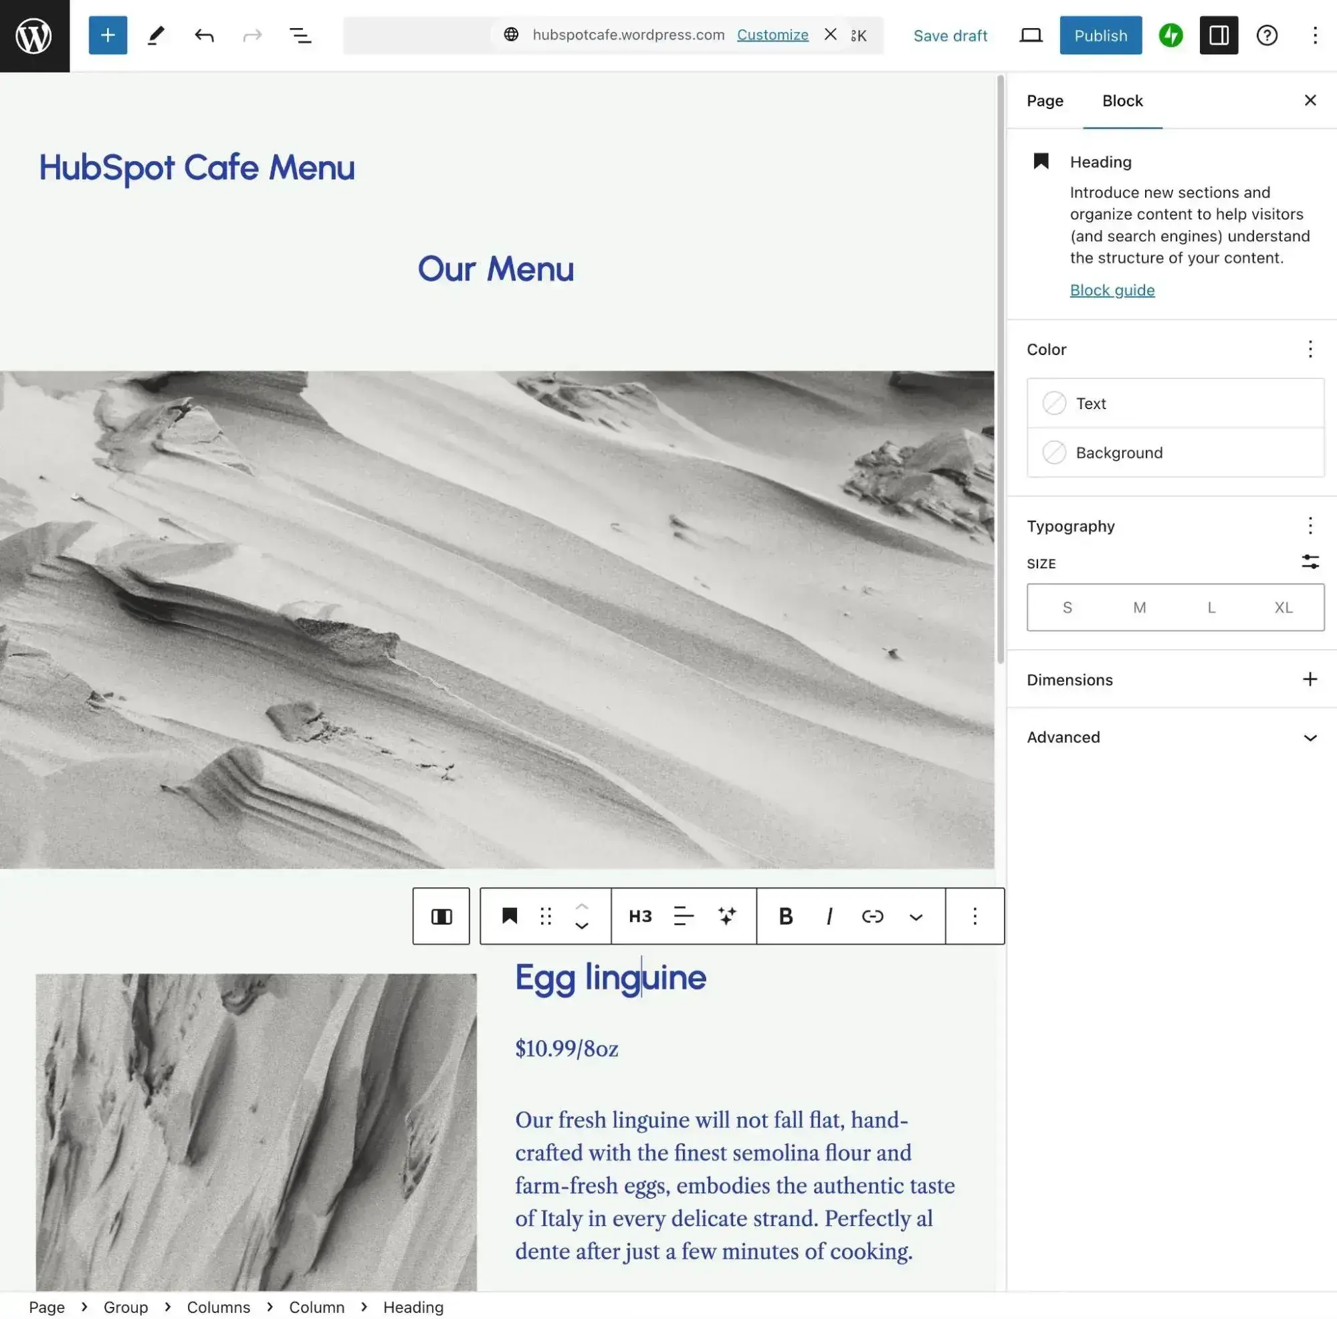
Task: Open the Document Overview panel
Action: pyautogui.click(x=300, y=35)
